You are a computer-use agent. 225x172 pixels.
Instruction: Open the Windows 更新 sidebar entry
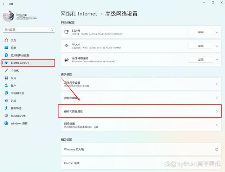pyautogui.click(x=28, y=123)
